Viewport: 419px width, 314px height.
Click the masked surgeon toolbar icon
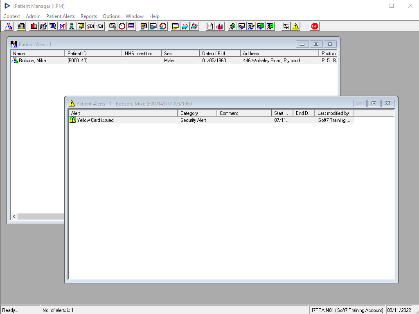click(x=71, y=26)
